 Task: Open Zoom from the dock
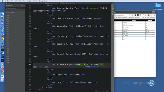(2, 64)
